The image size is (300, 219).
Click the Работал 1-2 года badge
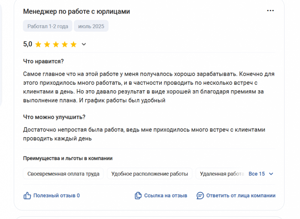click(x=48, y=26)
